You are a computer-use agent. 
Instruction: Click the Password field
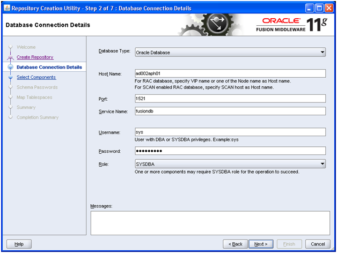pyautogui.click(x=230, y=151)
